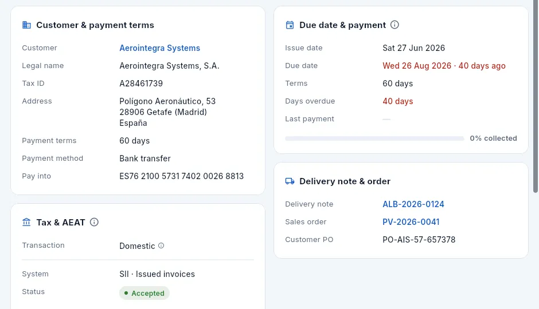The width and height of the screenshot is (539, 309).
Task: Click the Customer & payment terms heading
Action: click(95, 25)
